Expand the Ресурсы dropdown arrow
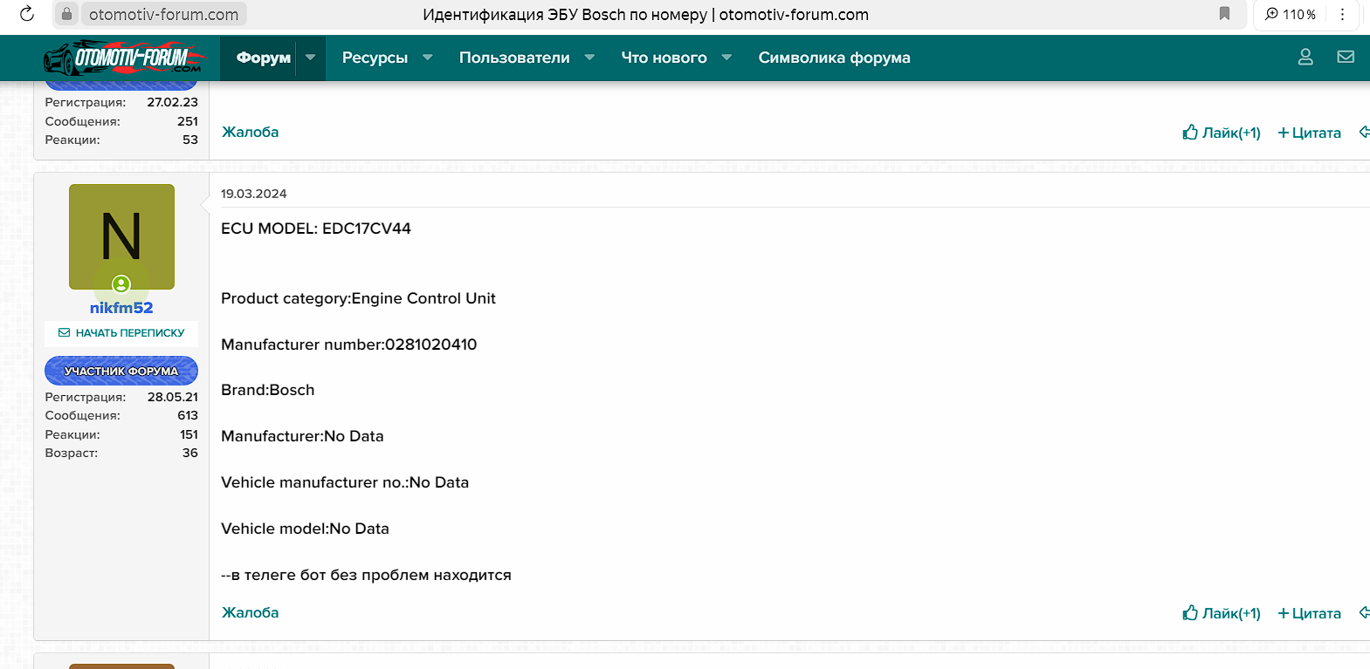 [x=428, y=58]
